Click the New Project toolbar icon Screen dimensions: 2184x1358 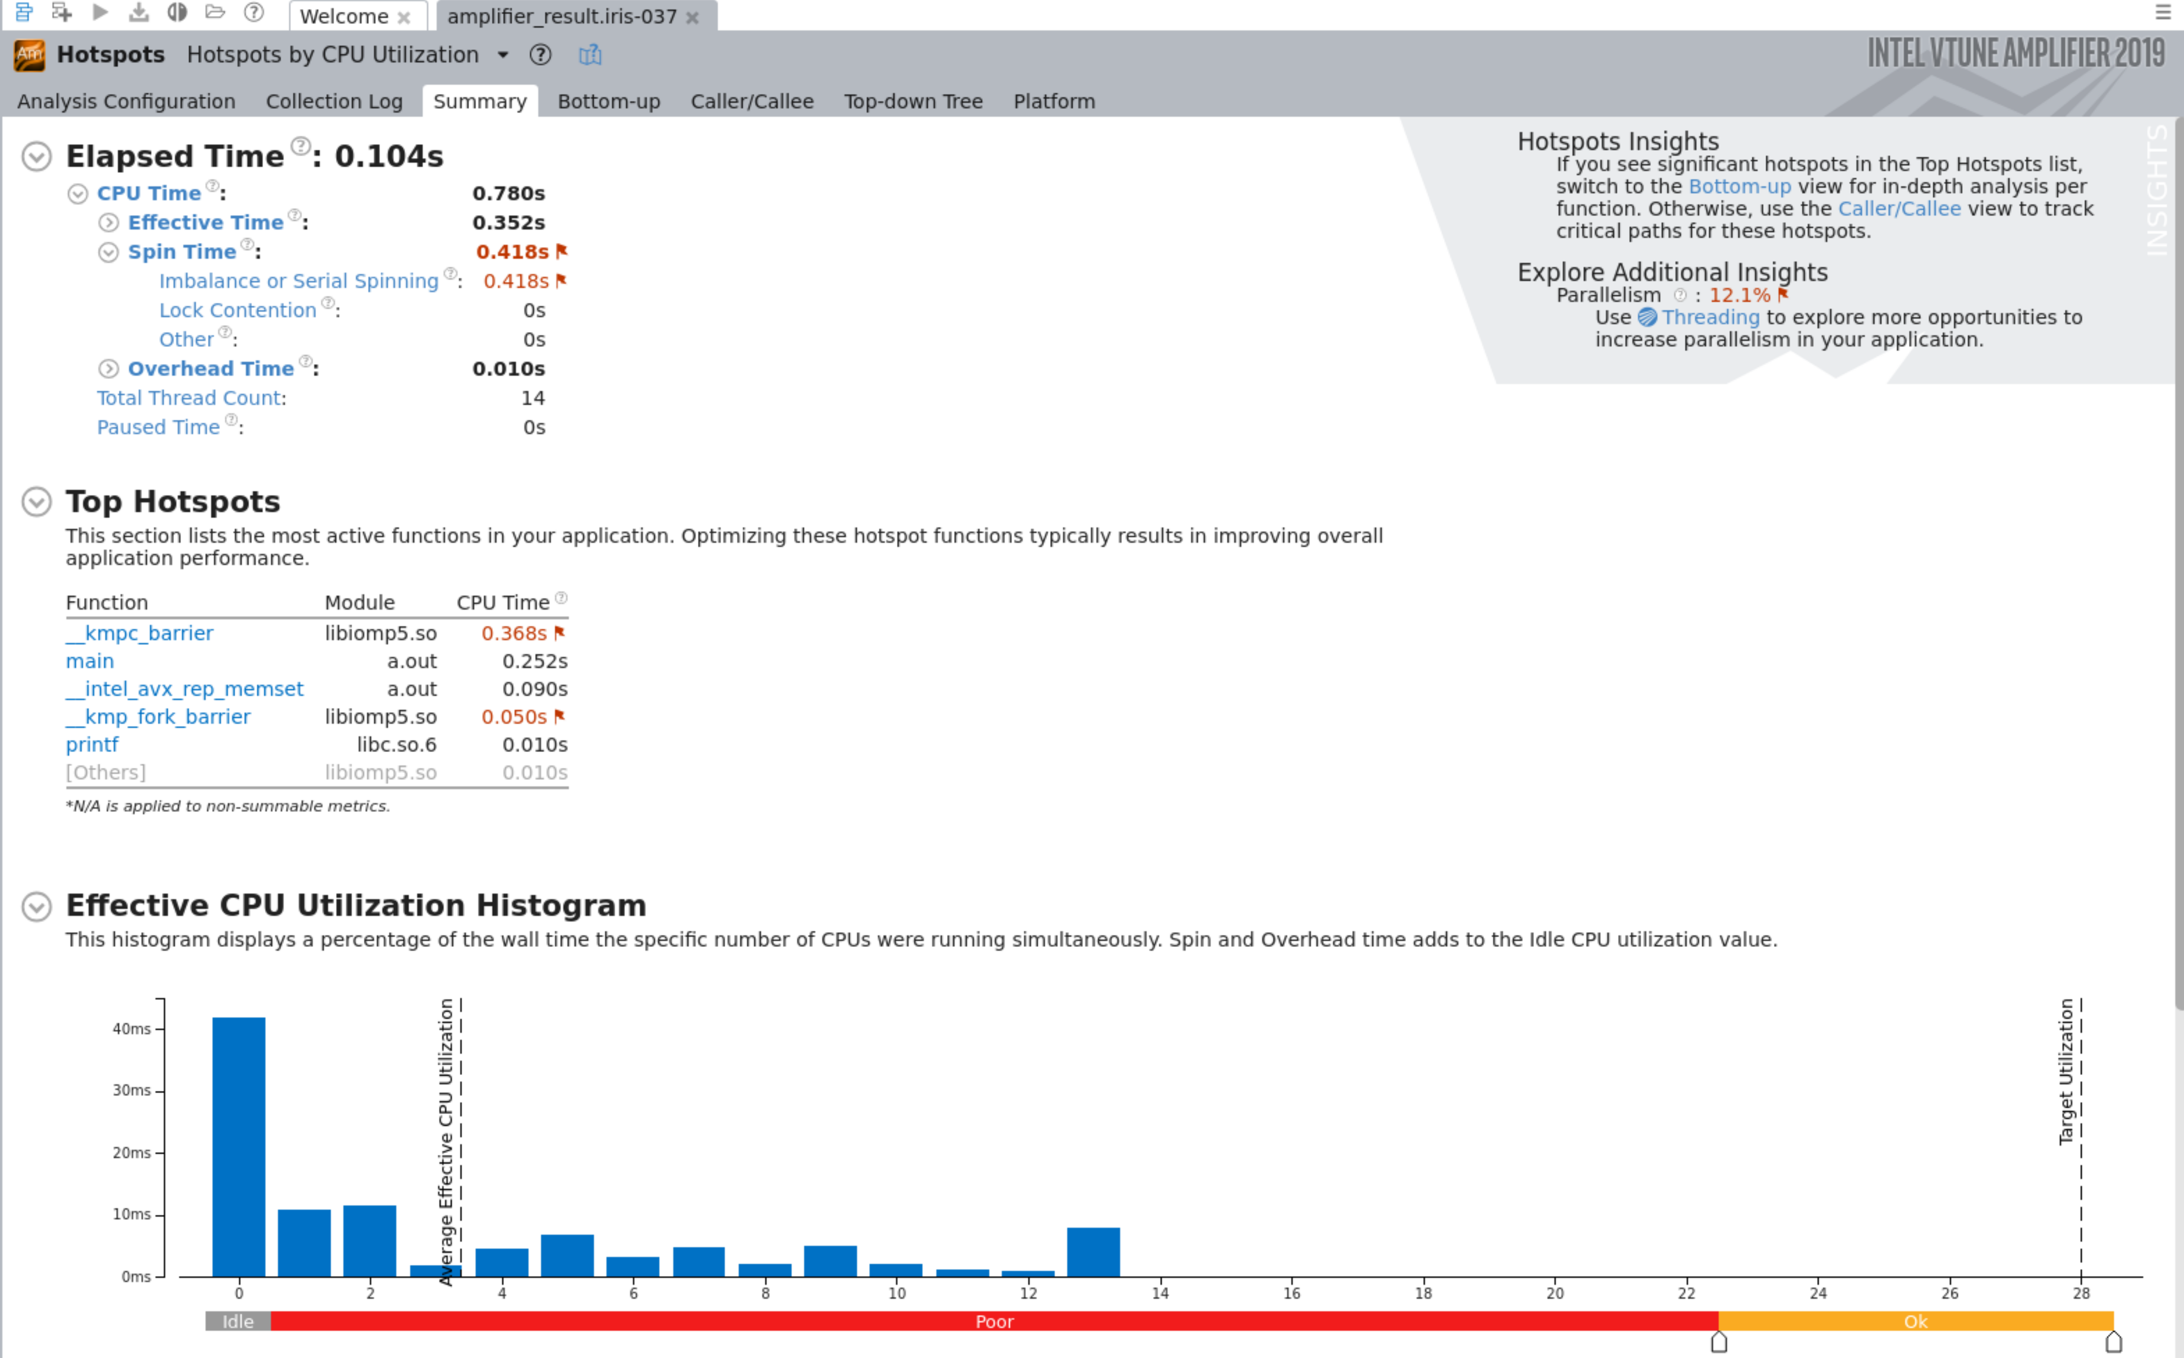point(61,13)
